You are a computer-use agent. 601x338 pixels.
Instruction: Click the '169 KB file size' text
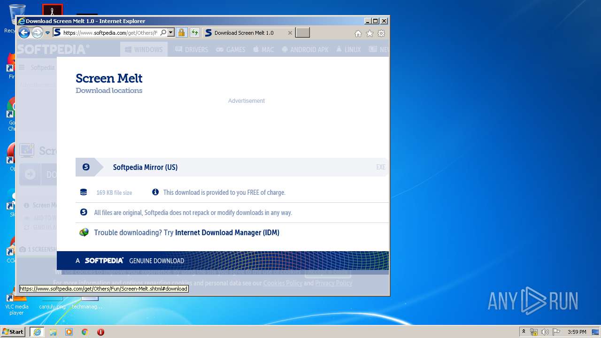pyautogui.click(x=114, y=192)
